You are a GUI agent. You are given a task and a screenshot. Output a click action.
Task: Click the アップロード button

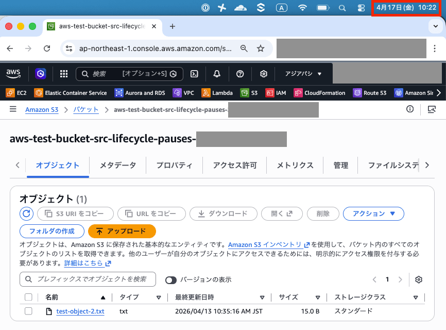click(x=122, y=232)
